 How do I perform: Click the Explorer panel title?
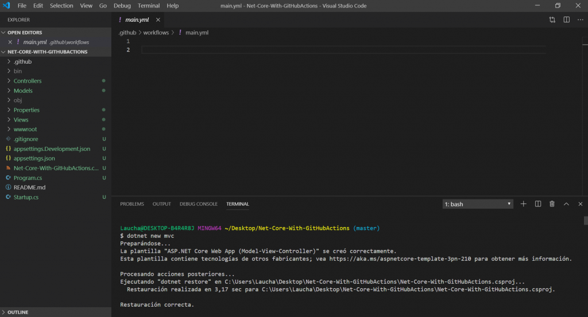tap(19, 20)
